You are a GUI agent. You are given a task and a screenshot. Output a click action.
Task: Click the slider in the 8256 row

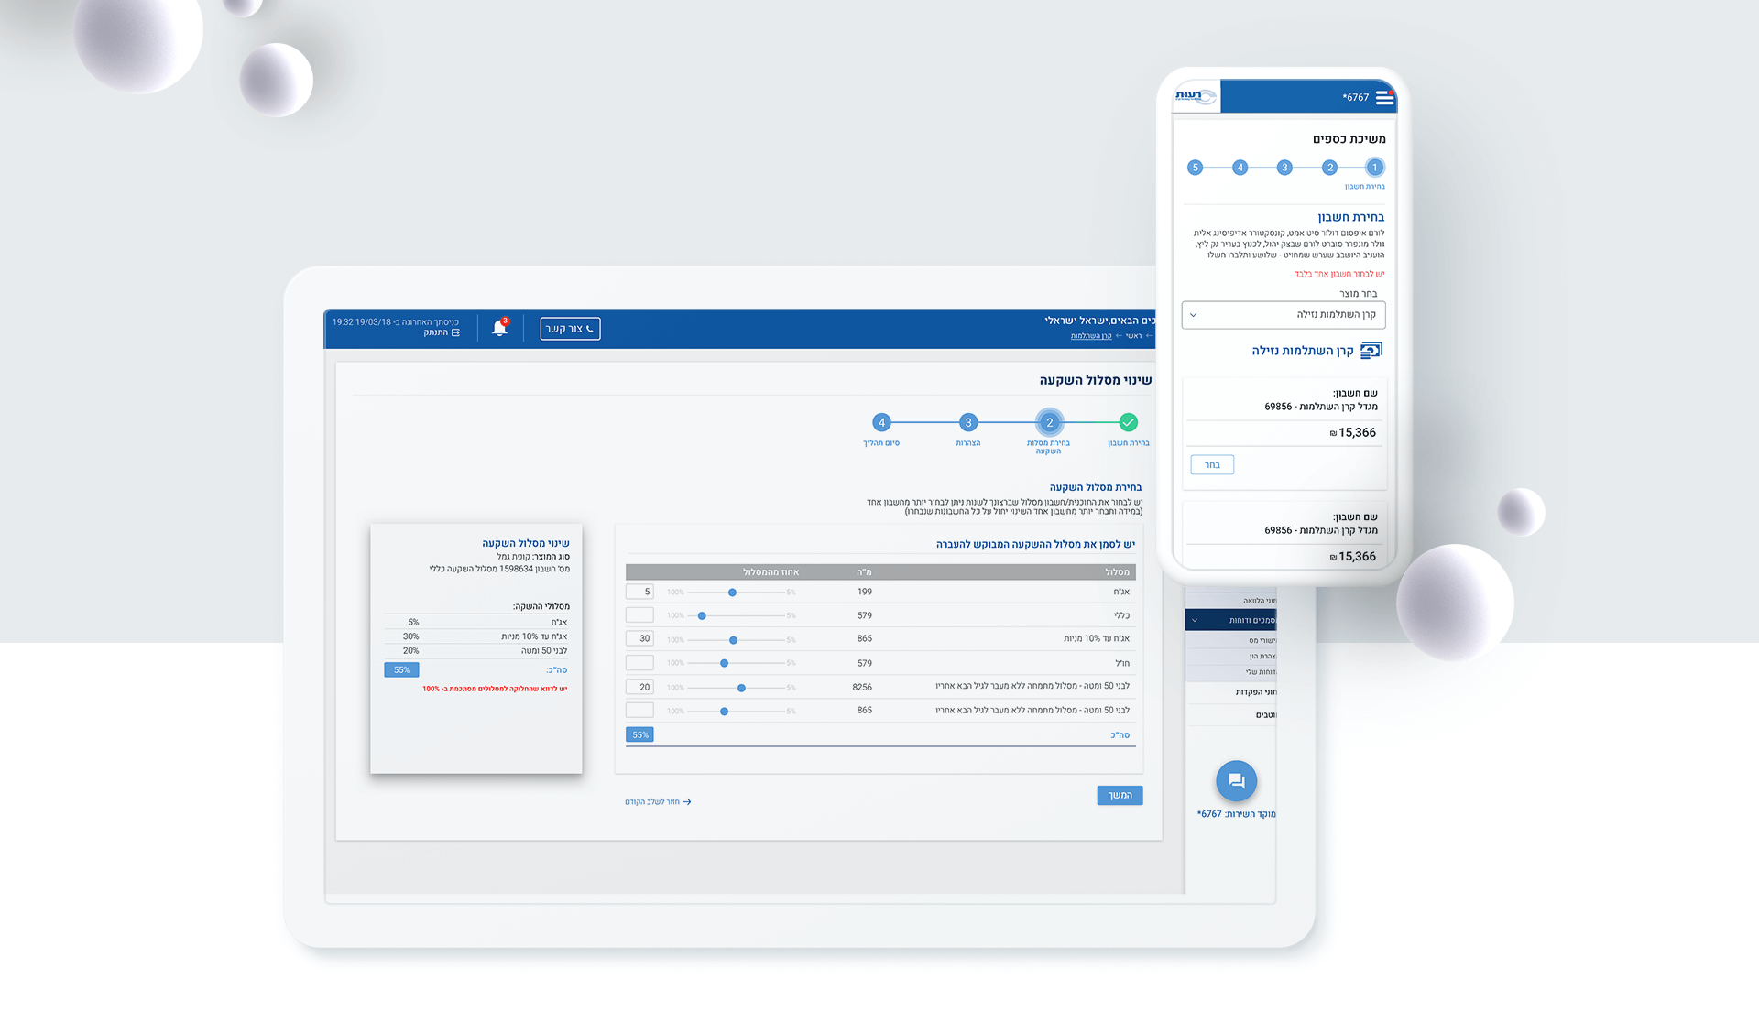[x=741, y=688]
